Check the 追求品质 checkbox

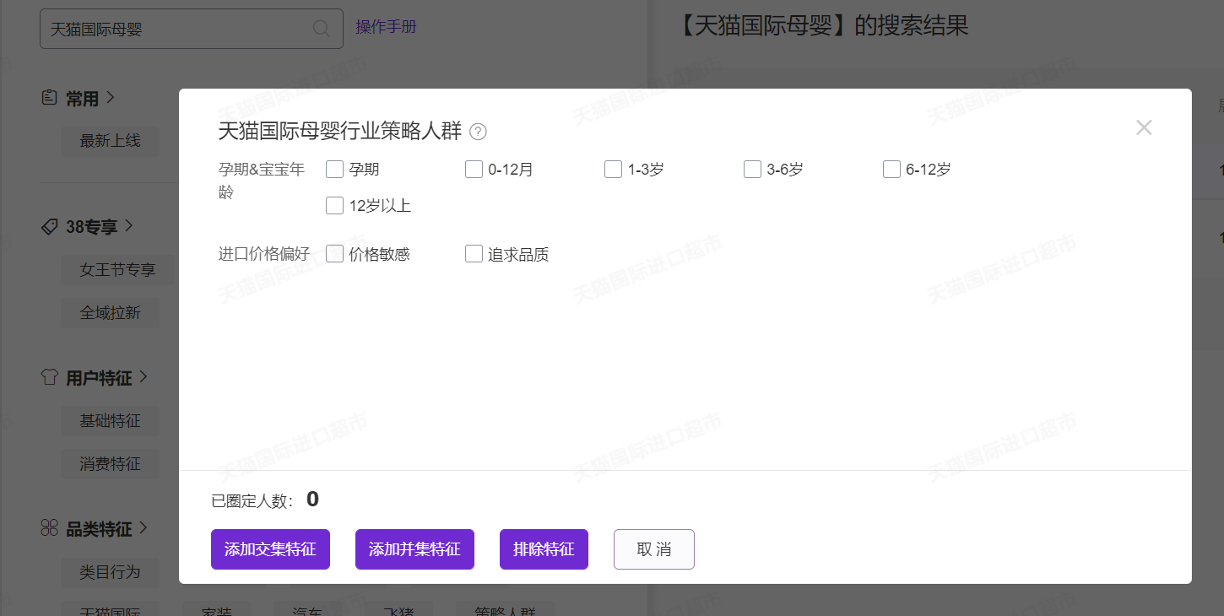point(474,254)
